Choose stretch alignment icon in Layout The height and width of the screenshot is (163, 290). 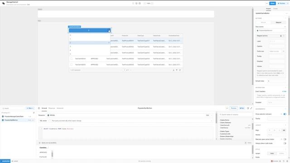click(x=284, y=130)
